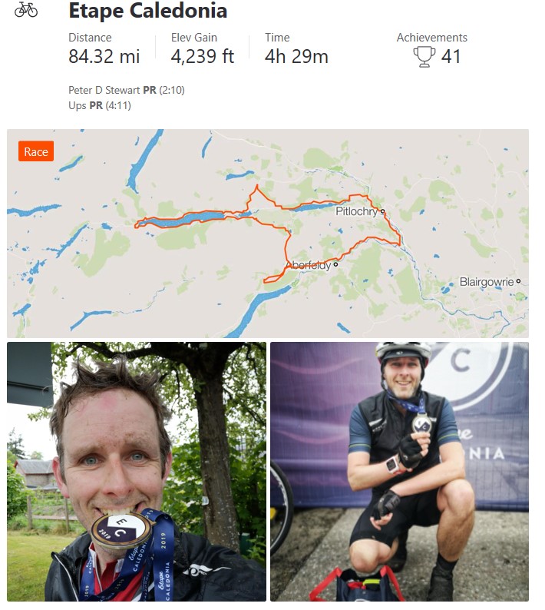Click the Pitlochry town marker on map
Screen dimensions: 545x610
pos(382,211)
